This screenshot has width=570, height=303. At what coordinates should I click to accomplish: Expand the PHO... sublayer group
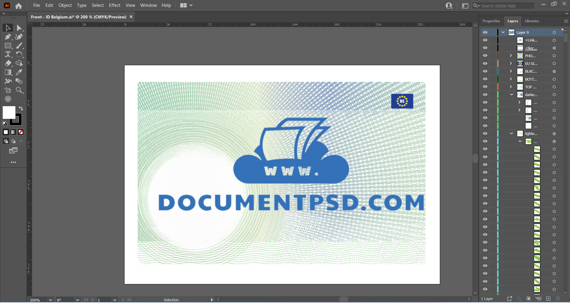click(511, 56)
